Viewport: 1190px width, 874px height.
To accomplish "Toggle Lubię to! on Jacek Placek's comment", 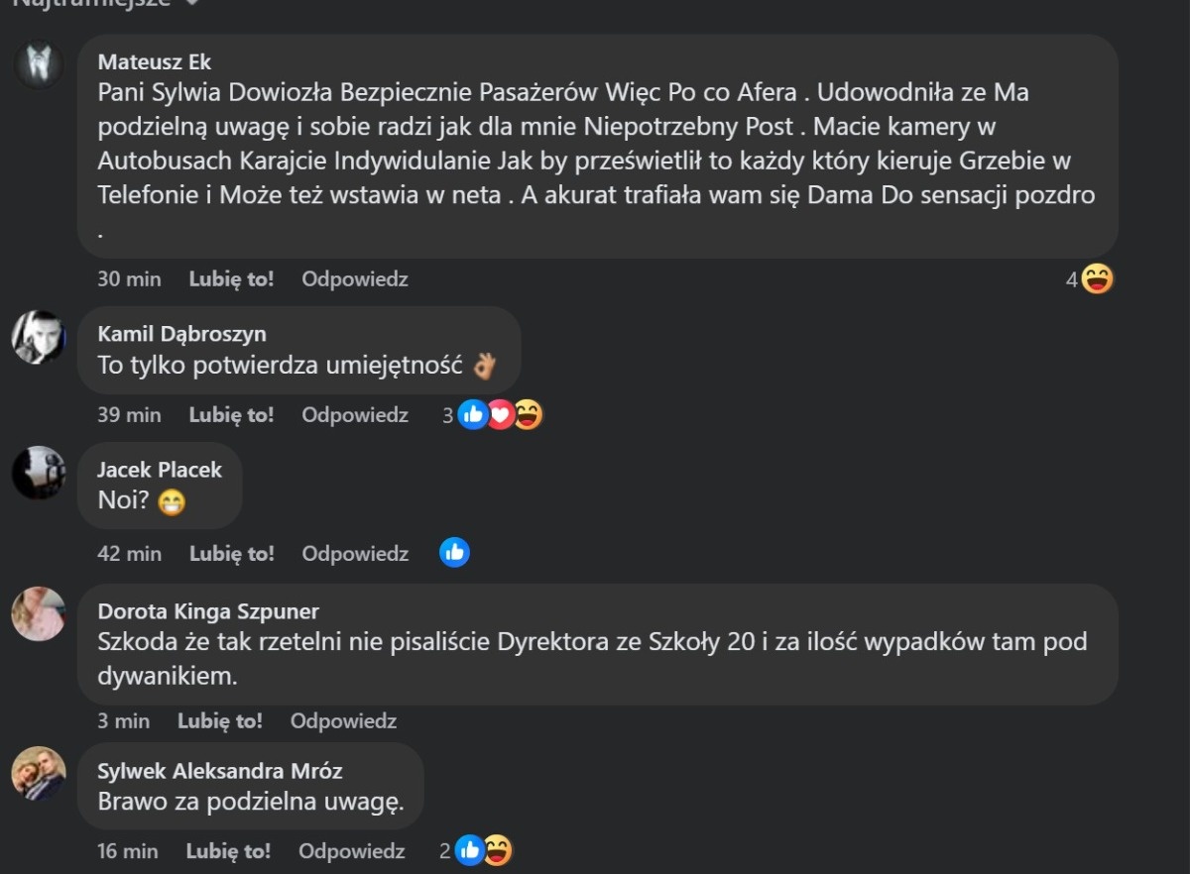I will (x=231, y=553).
